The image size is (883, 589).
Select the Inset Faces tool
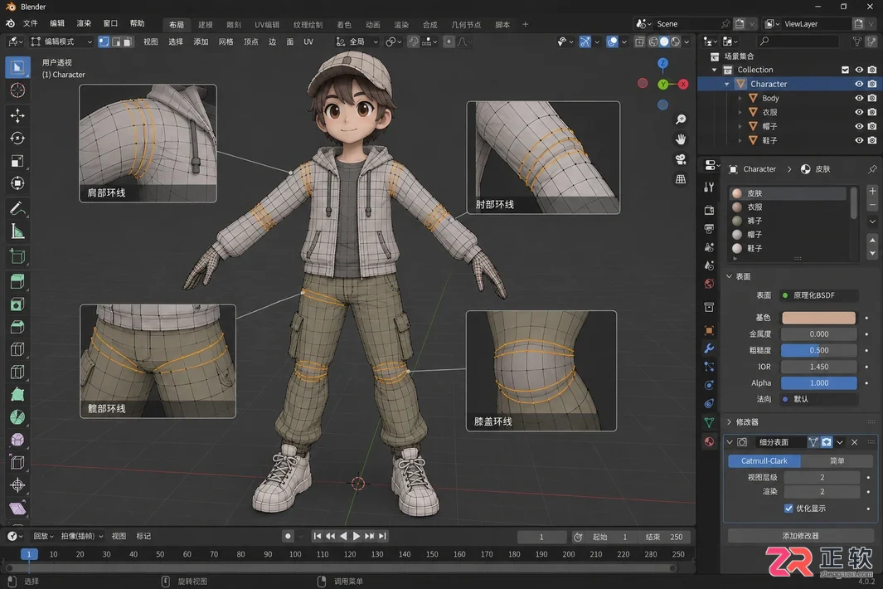pos(17,304)
